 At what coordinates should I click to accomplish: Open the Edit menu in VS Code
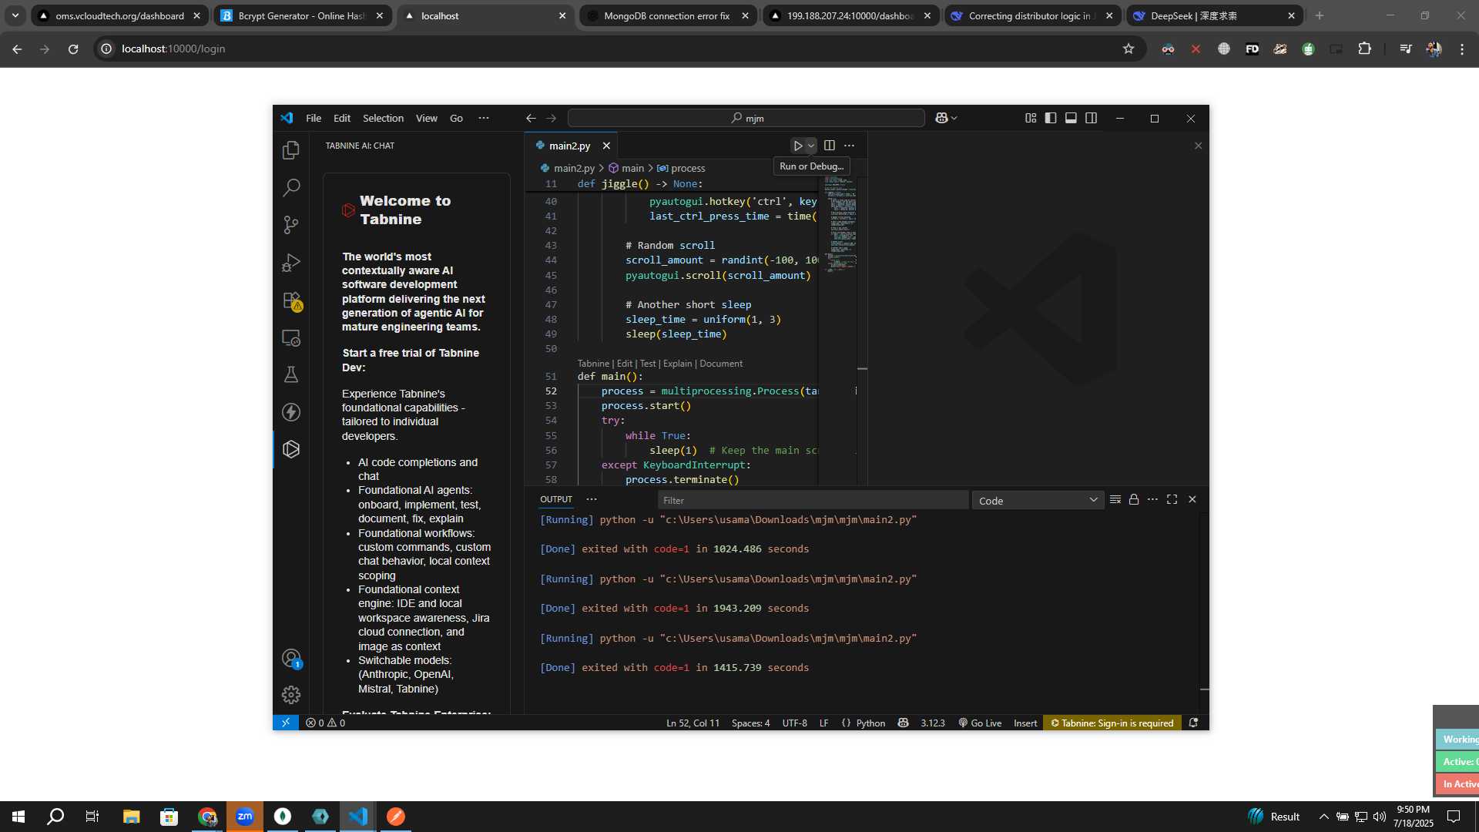click(342, 118)
